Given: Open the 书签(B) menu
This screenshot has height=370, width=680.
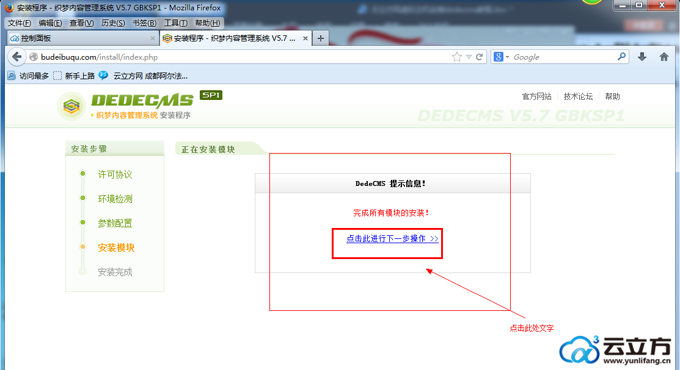Looking at the screenshot, I should pyautogui.click(x=144, y=23).
